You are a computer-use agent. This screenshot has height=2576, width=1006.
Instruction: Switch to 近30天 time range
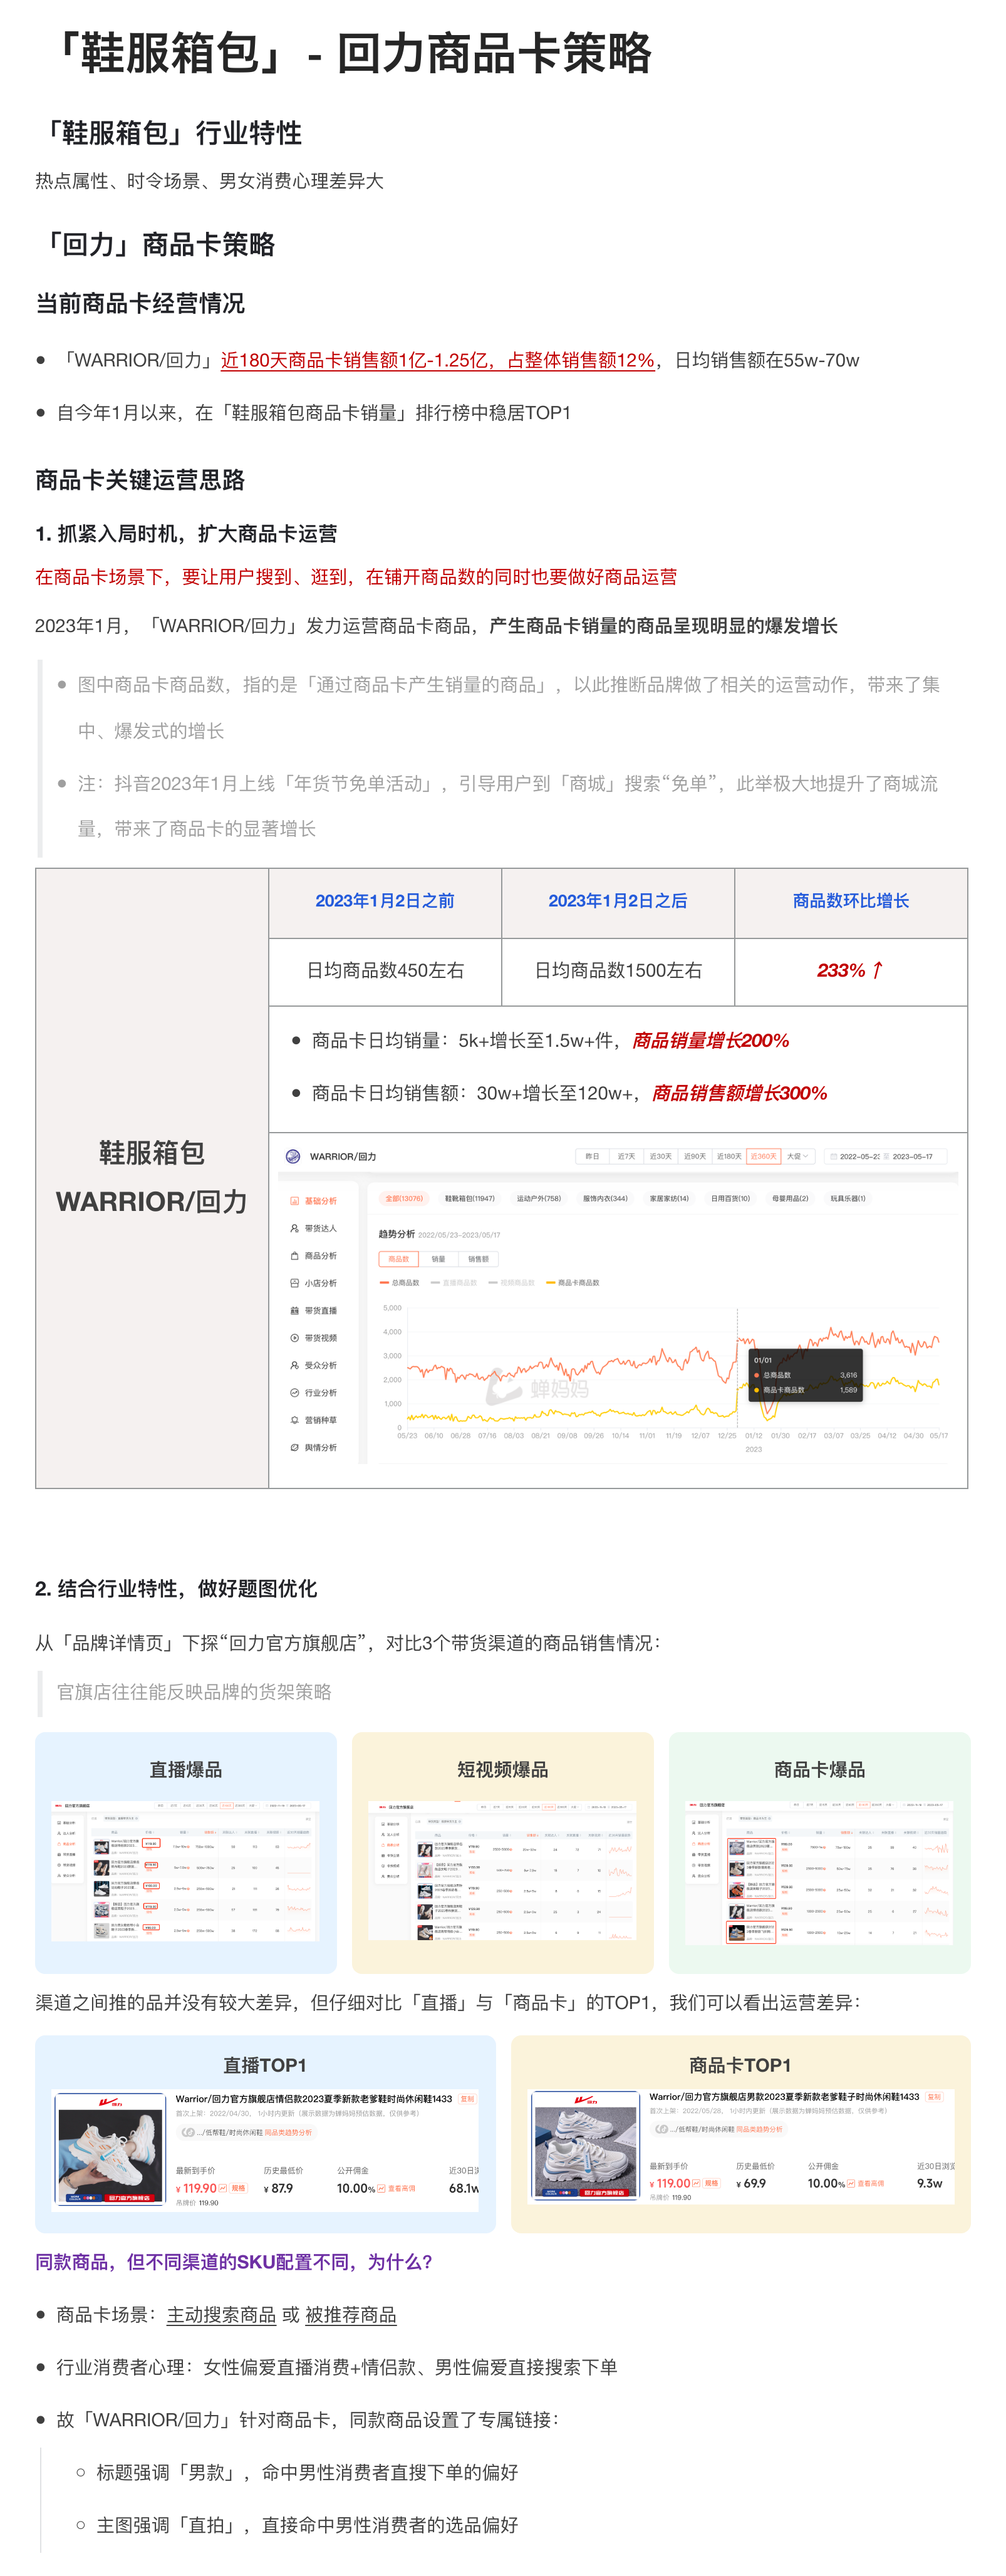(x=660, y=1156)
